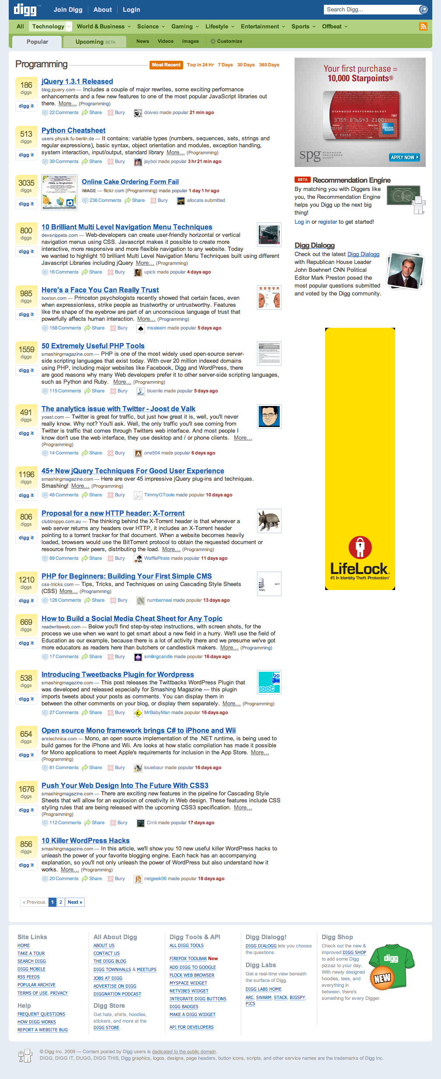Click smilingcandle user avatar icon
441x1079 pixels.
click(x=138, y=657)
